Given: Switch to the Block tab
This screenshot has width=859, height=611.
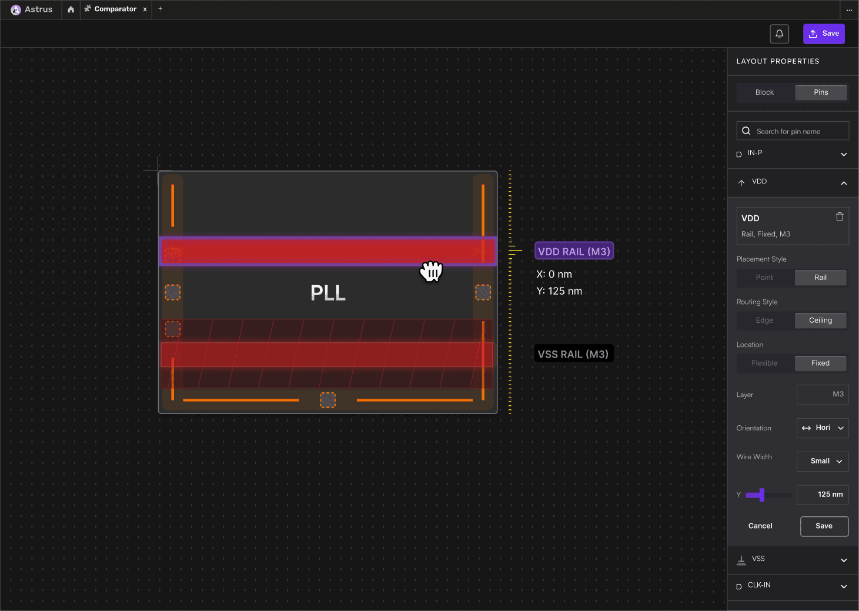Looking at the screenshot, I should pyautogui.click(x=764, y=92).
